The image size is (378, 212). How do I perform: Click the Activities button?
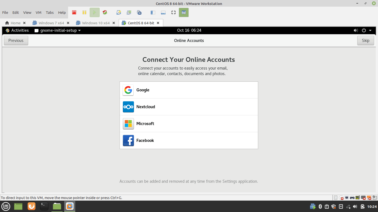pos(17,30)
